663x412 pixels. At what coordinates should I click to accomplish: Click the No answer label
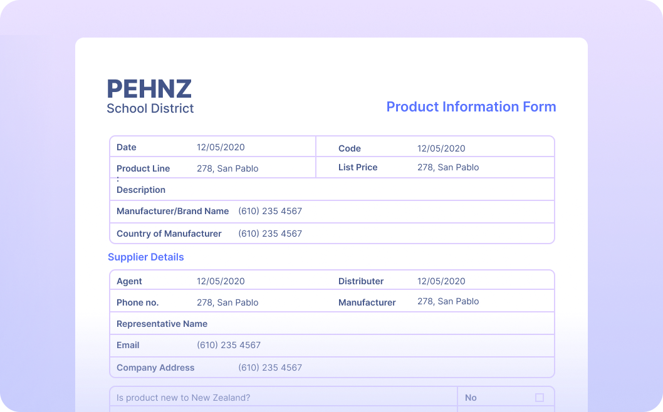click(x=471, y=398)
